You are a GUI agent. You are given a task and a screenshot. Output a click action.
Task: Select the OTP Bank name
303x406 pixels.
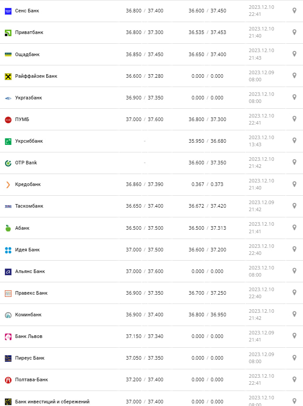tap(26, 163)
